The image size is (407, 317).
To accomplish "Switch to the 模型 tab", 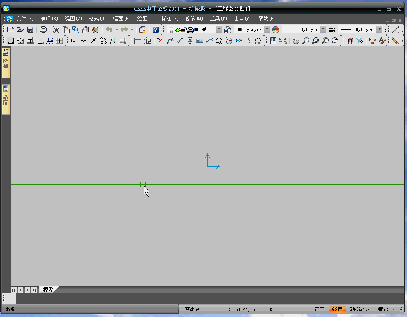I will (48, 290).
